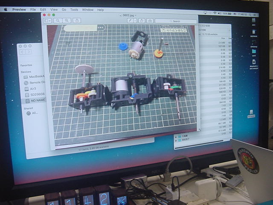Expand the first folder triangle in rear Finder list

pyautogui.click(x=176, y=137)
